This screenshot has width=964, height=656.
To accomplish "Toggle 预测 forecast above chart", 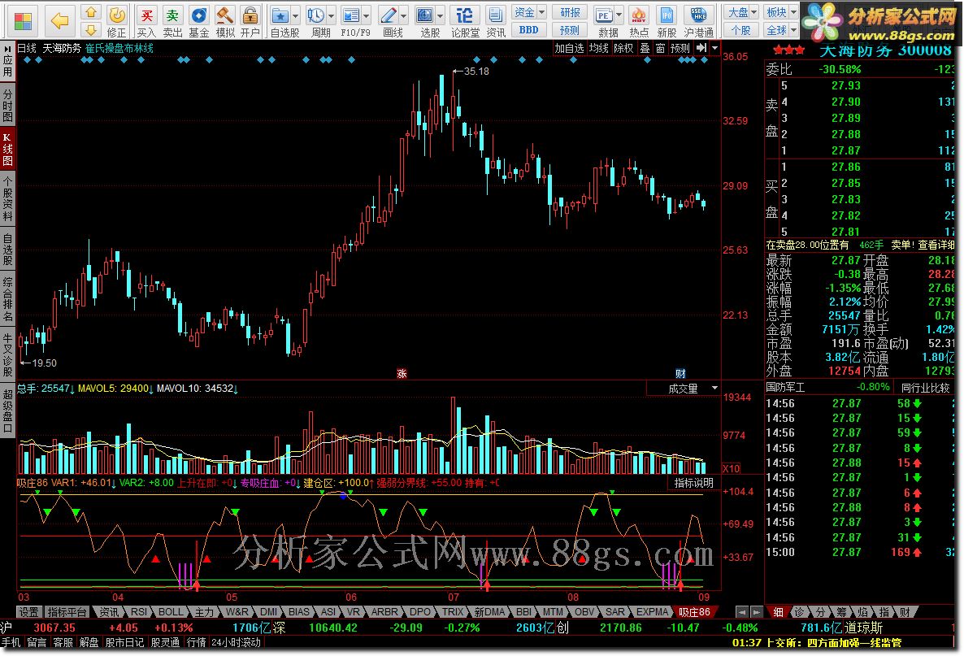I will (680, 48).
